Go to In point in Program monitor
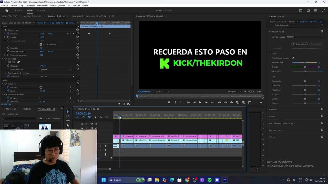 189,102
